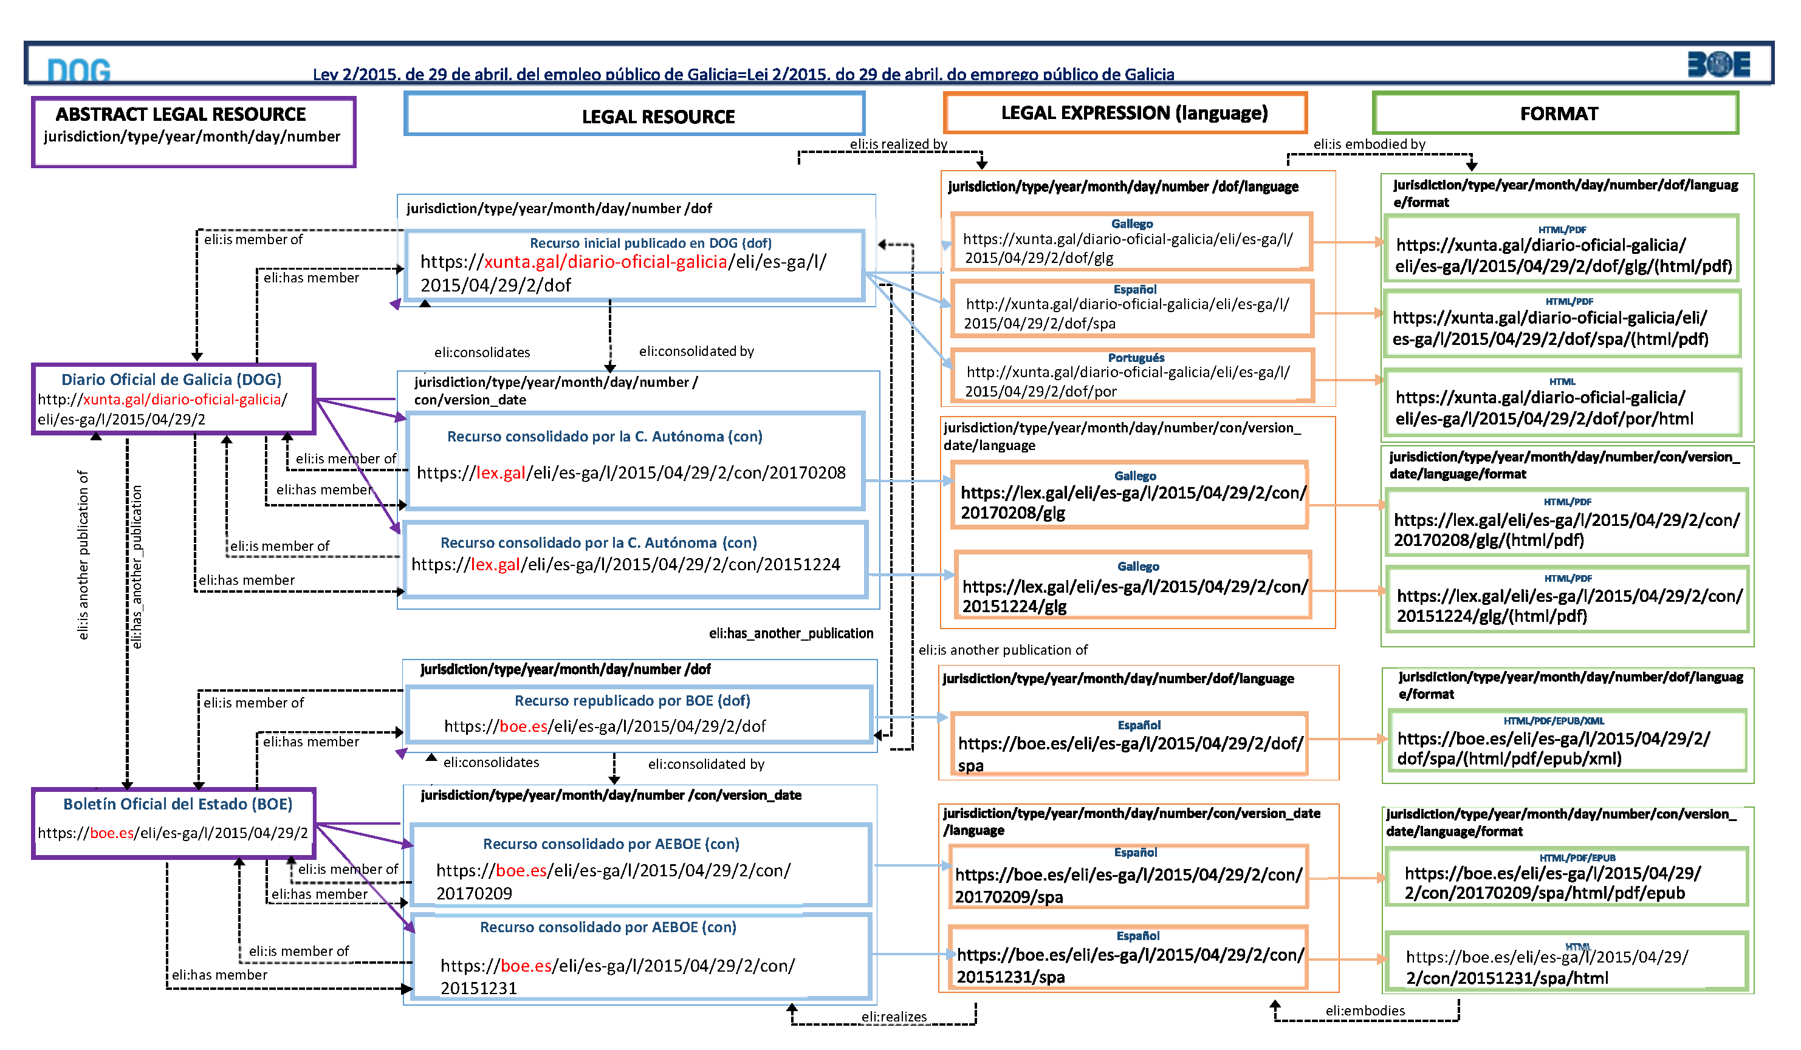This screenshot has width=1801, height=1050.
Task: Click the vertical 'eli:has_another_publication' label
Action: pyautogui.click(x=136, y=567)
